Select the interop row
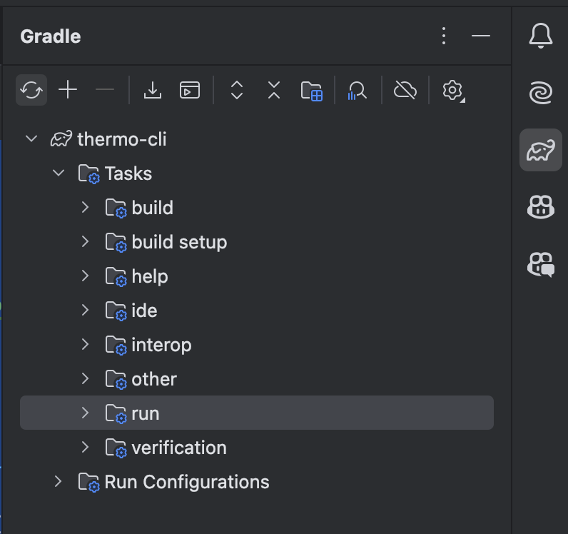Image resolution: width=568 pixels, height=534 pixels. point(257,344)
